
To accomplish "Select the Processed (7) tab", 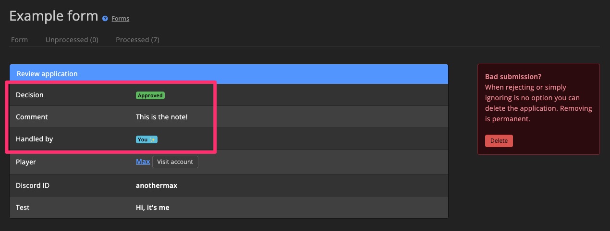I will click(137, 40).
